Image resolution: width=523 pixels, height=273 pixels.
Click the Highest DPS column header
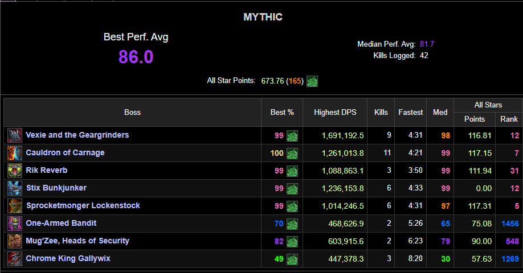click(335, 112)
